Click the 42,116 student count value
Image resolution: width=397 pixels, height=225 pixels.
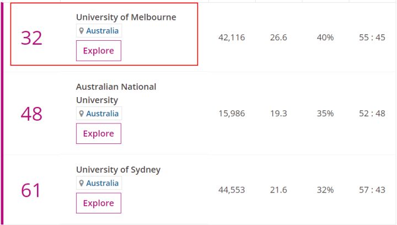click(x=232, y=37)
